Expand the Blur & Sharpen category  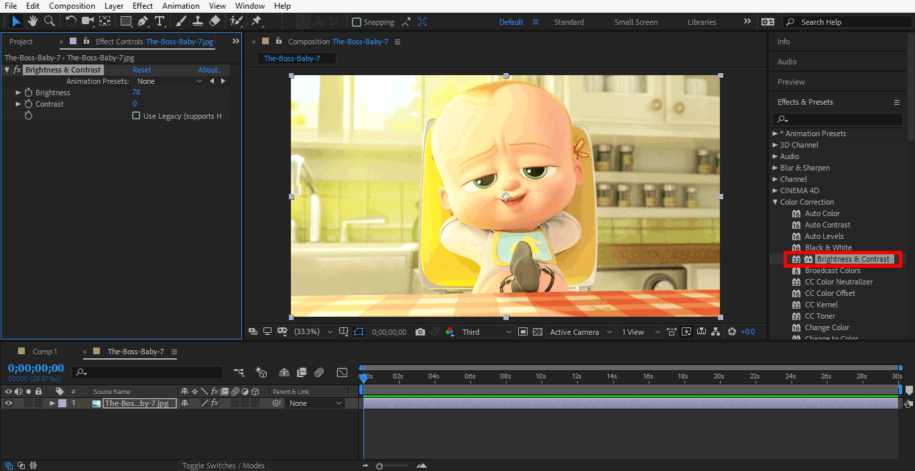click(776, 168)
